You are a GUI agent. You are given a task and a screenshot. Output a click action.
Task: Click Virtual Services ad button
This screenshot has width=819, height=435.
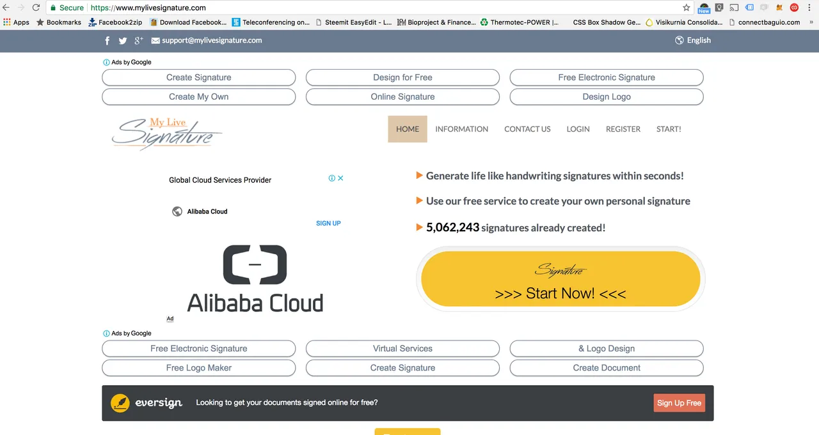tap(402, 349)
